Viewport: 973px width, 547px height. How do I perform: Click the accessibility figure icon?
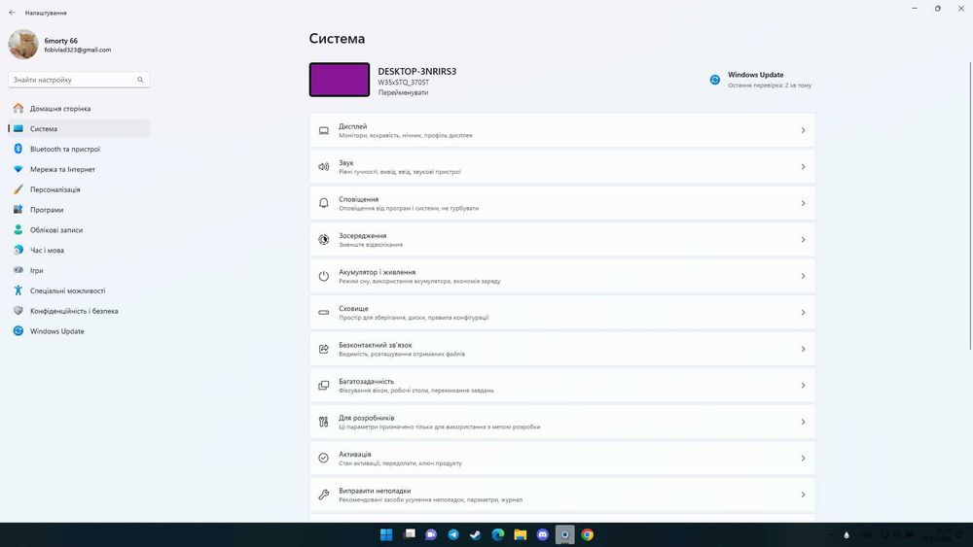point(18,291)
